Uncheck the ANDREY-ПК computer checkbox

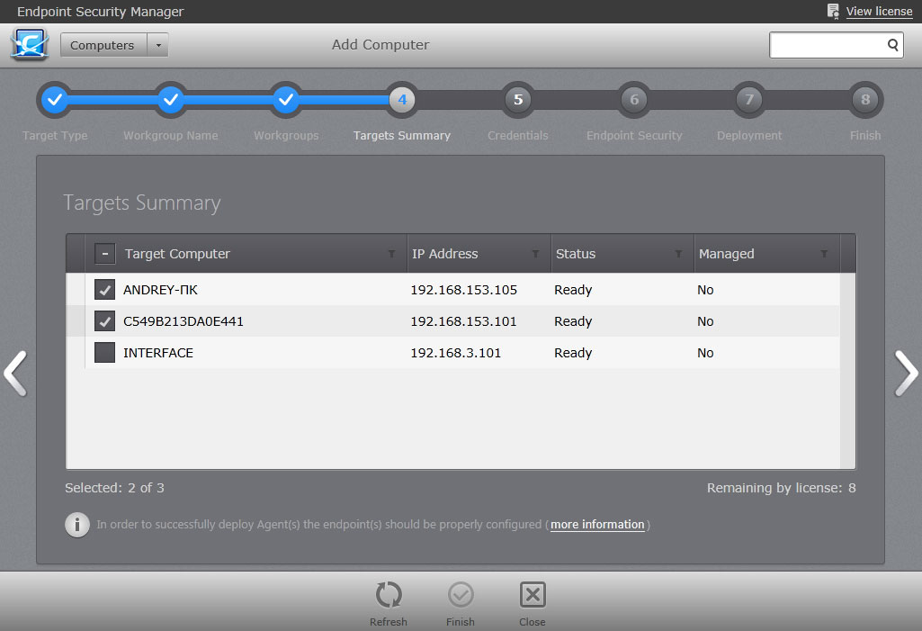click(x=104, y=290)
